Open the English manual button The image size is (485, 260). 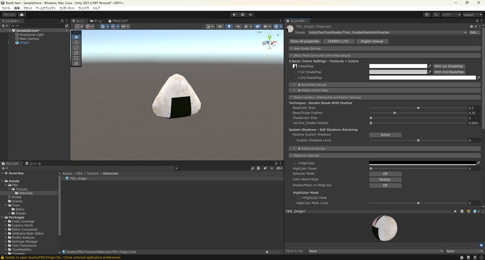tap(372, 42)
